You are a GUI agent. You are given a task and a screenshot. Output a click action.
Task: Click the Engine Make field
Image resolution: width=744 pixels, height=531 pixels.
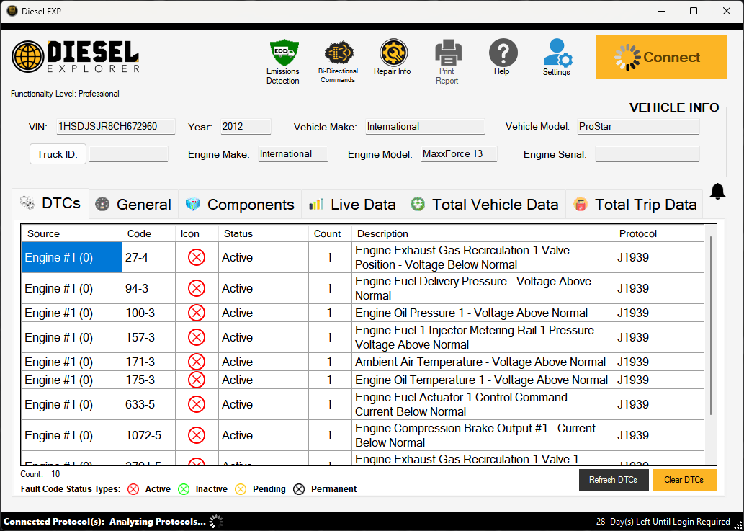pos(292,154)
